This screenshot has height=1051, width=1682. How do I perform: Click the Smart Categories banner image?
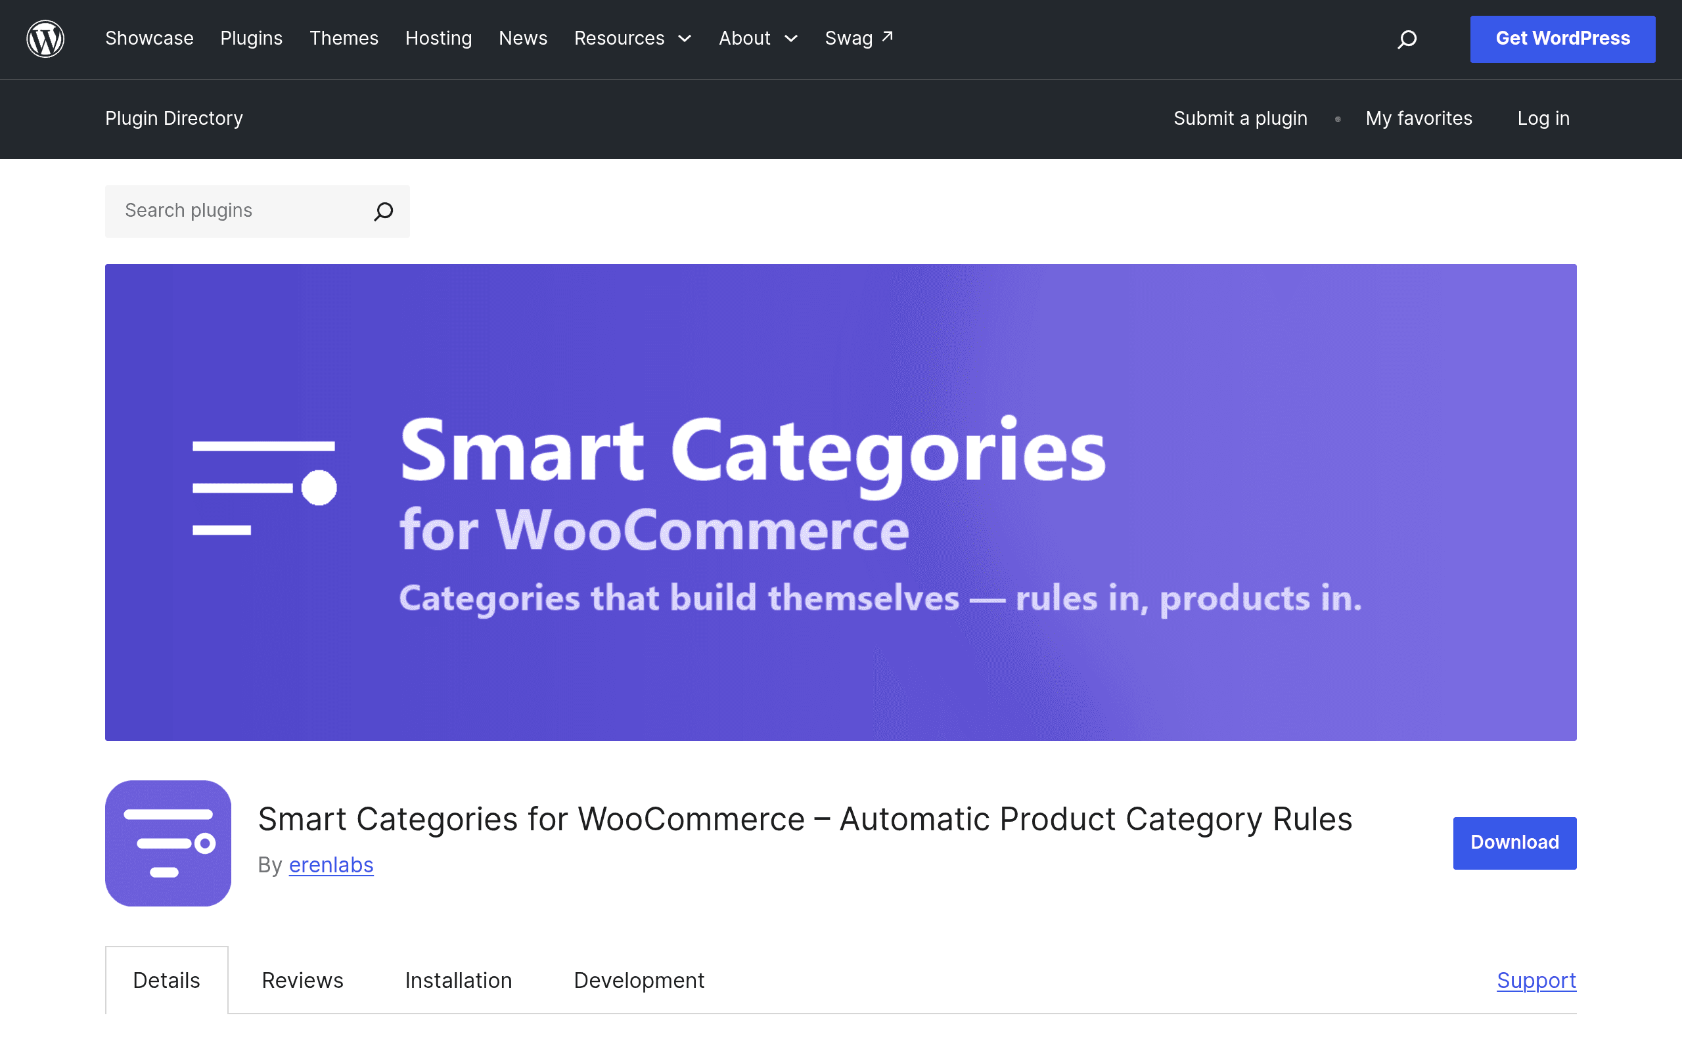pos(841,503)
